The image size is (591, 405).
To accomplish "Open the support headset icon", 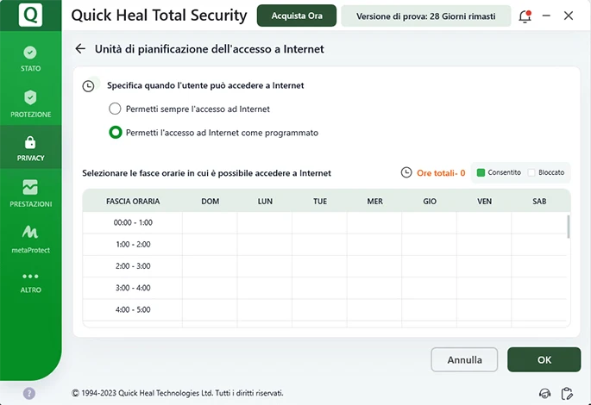I will pyautogui.click(x=544, y=393).
